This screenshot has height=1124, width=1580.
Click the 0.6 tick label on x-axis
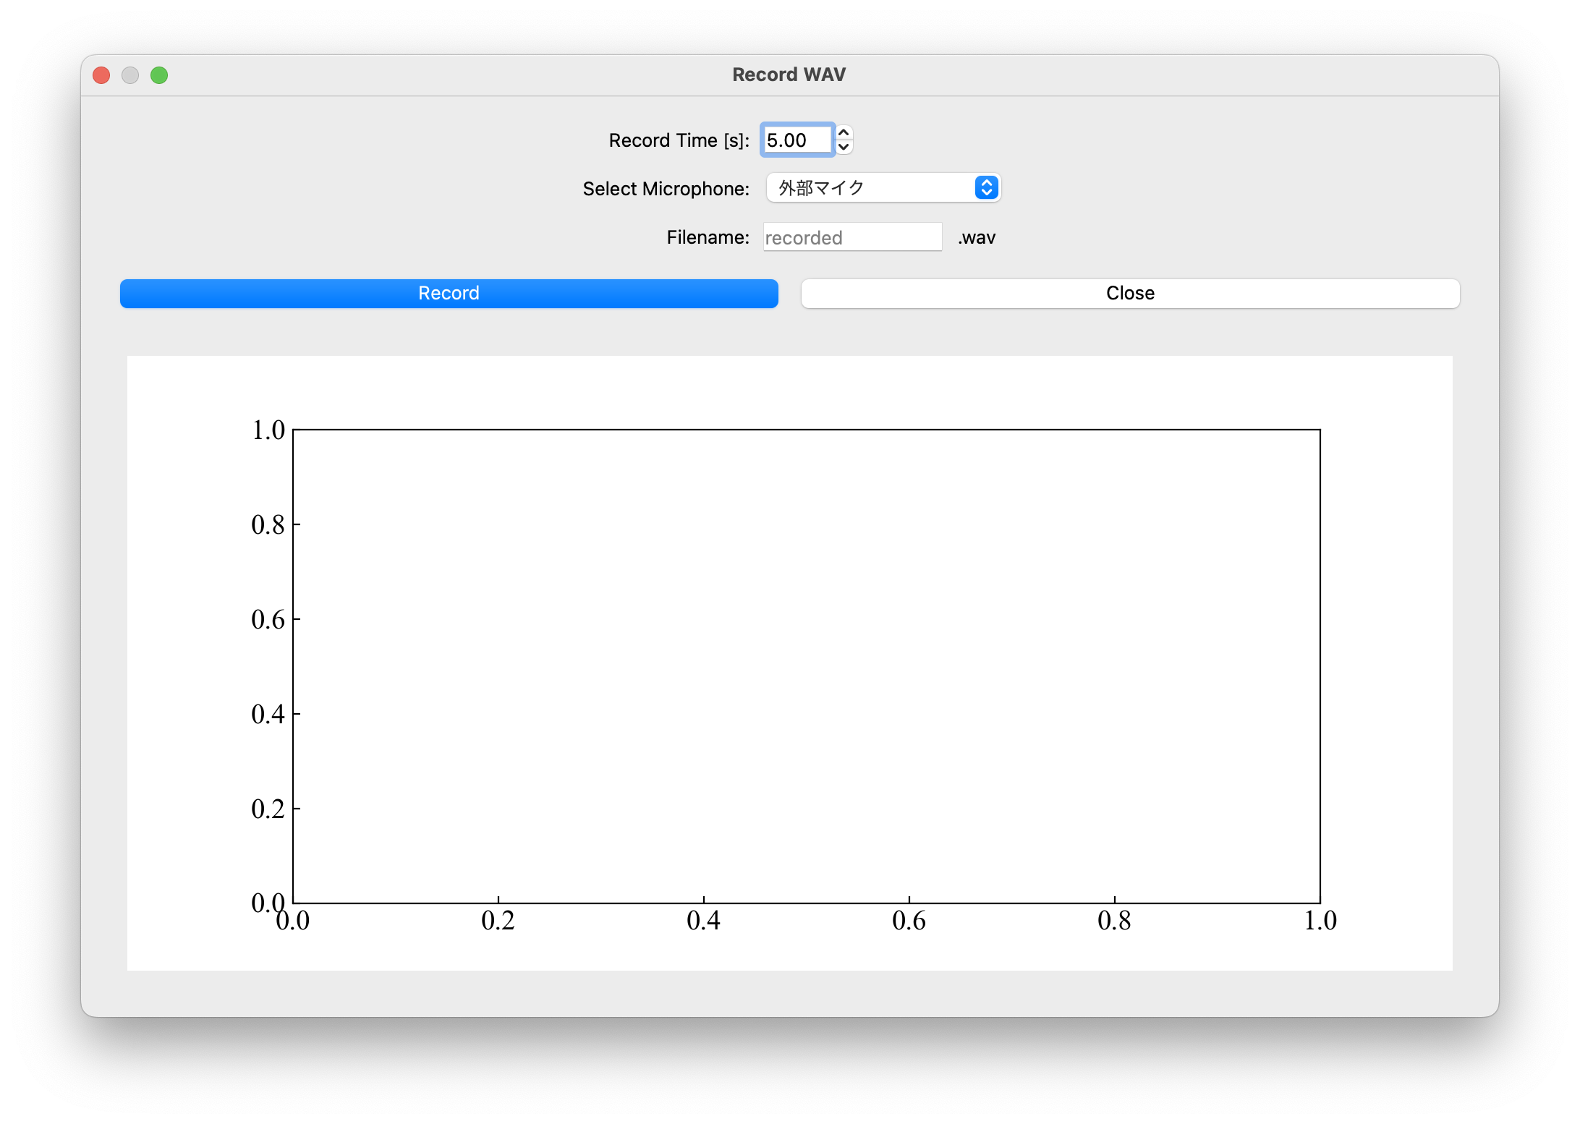(x=909, y=921)
